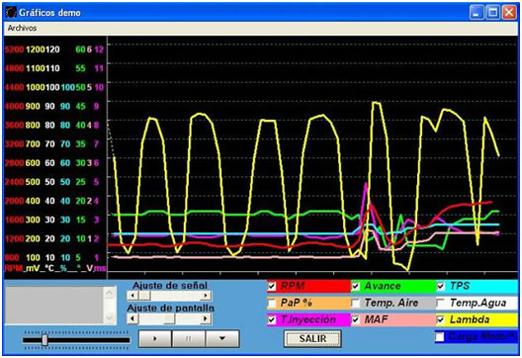Screen dimensions: 522x358
Task: Click left arrow of Ajuste de pantalla
Action: tap(132, 318)
